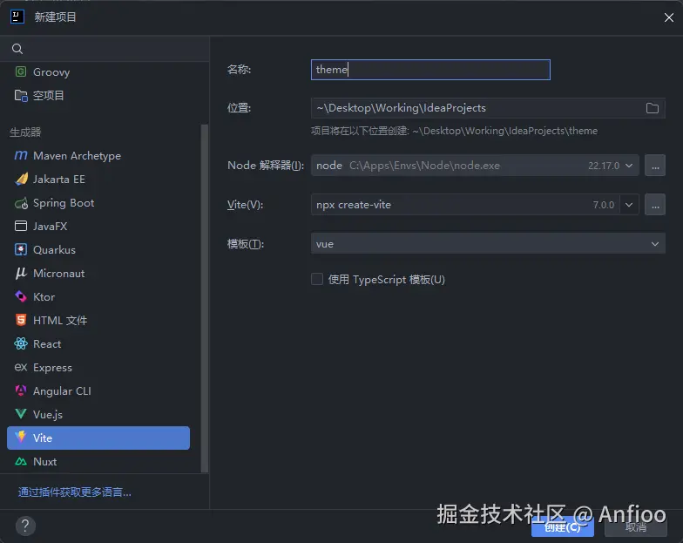Viewport: 683px width, 543px height.
Task: Choose the Vue.js generator
Action: [x=48, y=415]
